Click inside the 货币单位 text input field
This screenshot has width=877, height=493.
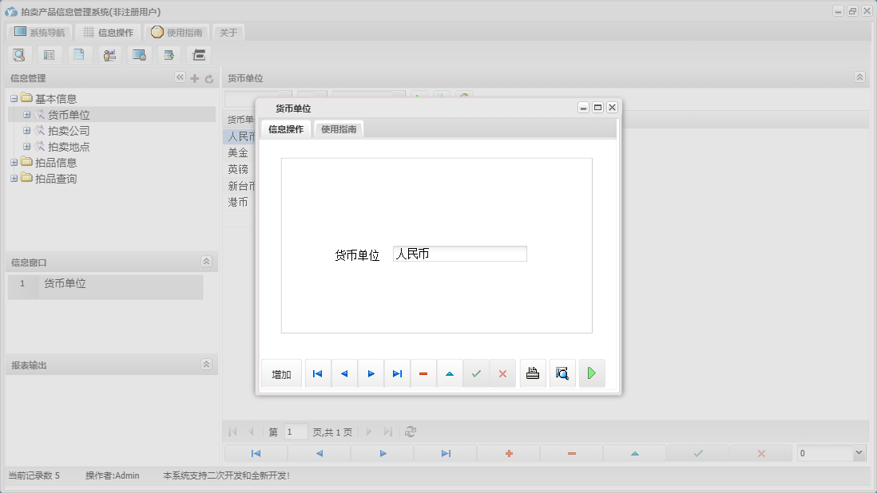[459, 253]
